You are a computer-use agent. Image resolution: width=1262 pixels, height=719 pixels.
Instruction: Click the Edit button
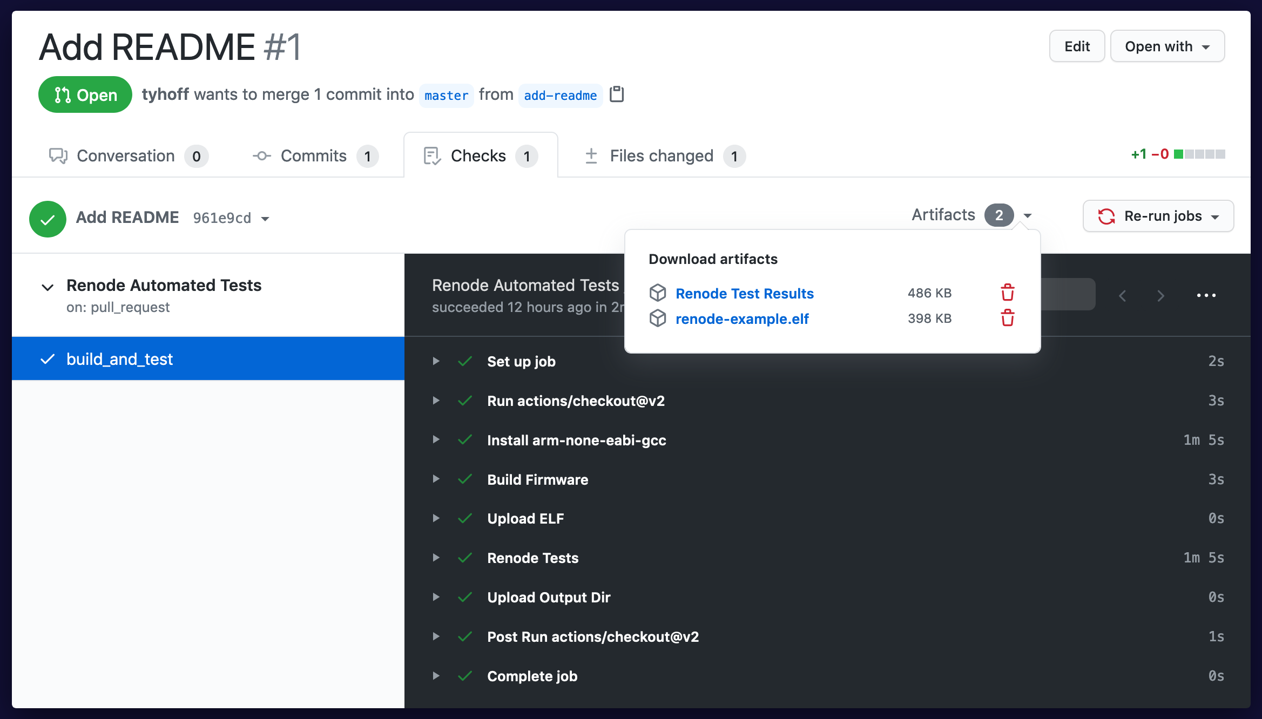click(1077, 46)
